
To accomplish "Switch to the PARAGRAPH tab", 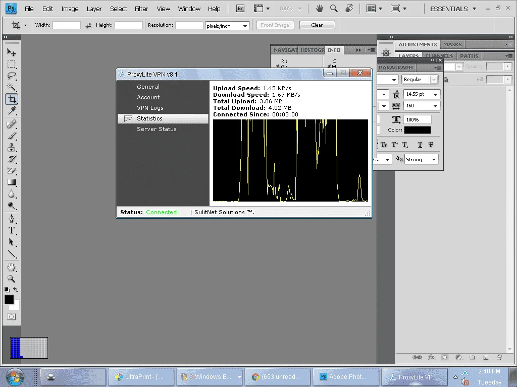I will [396, 68].
